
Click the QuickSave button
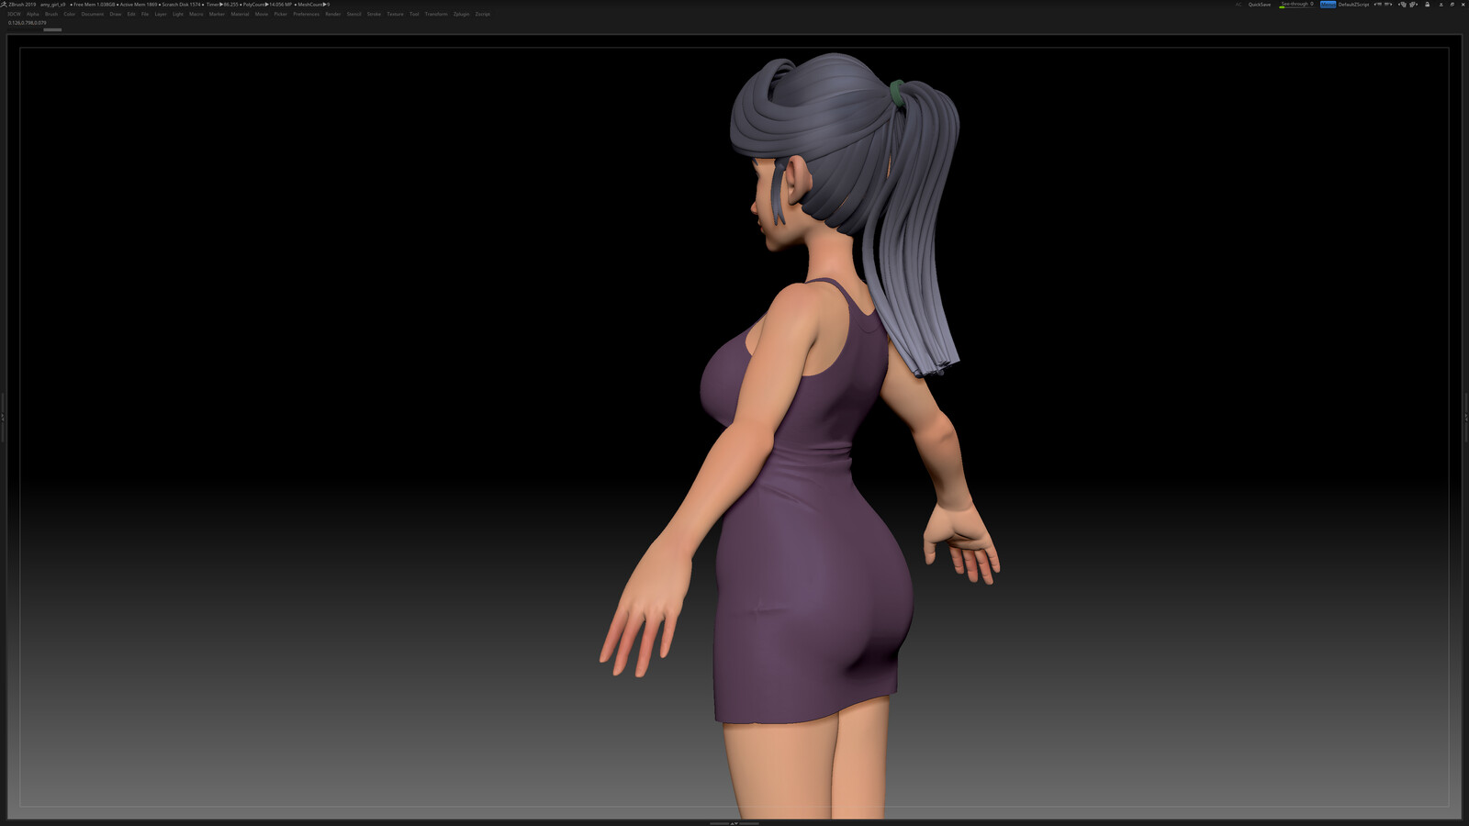(x=1260, y=5)
